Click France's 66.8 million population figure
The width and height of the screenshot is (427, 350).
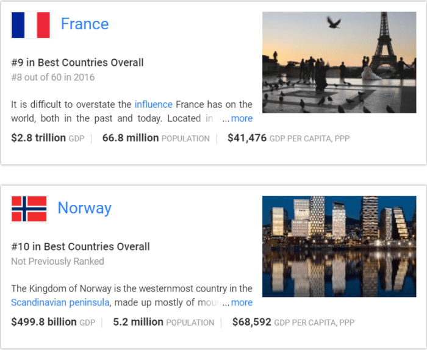point(131,138)
